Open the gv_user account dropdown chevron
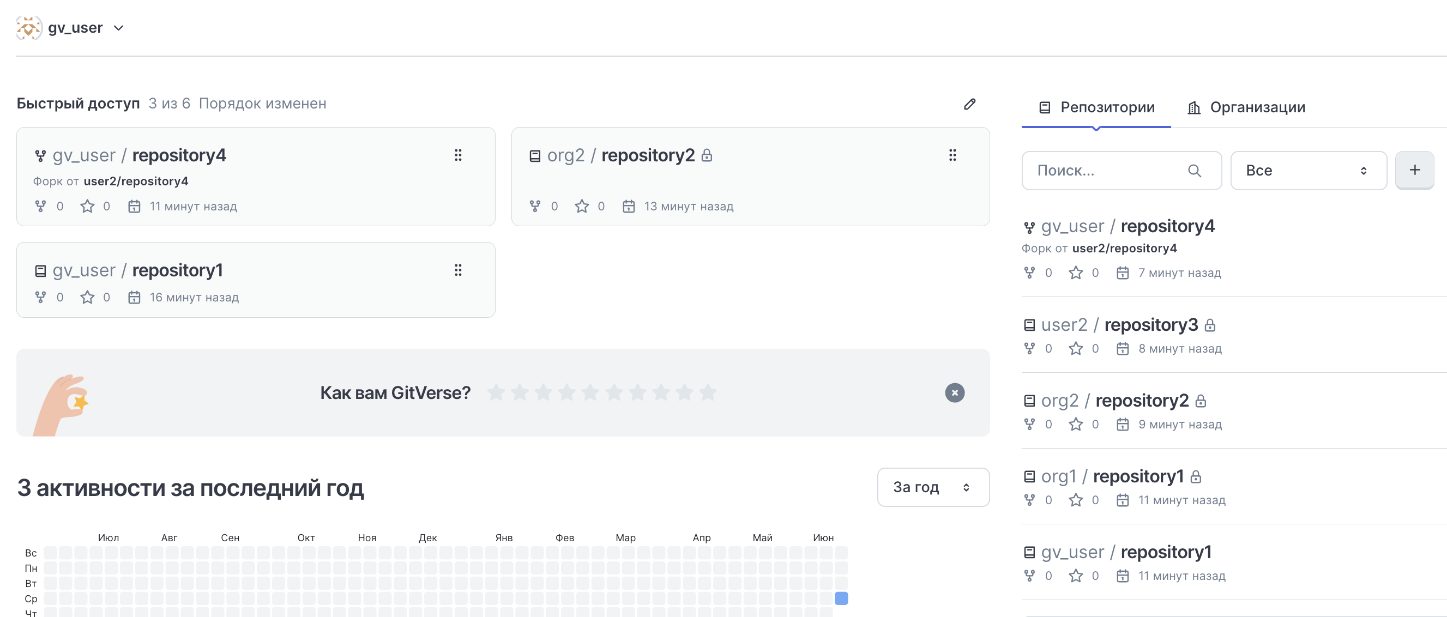 tap(118, 28)
